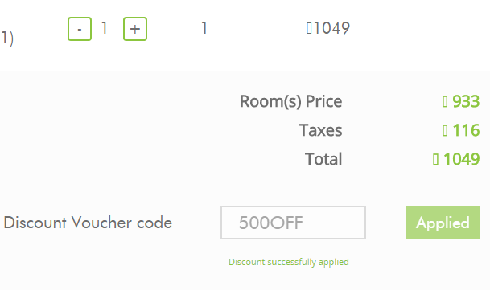Viewport: 490px width, 290px height.
Task: Click the 500OFF voucher code field
Action: pyautogui.click(x=293, y=223)
